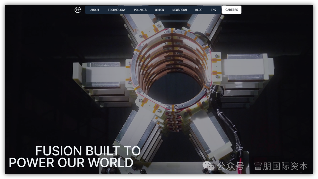Open the ORION nav link

[x=159, y=10]
